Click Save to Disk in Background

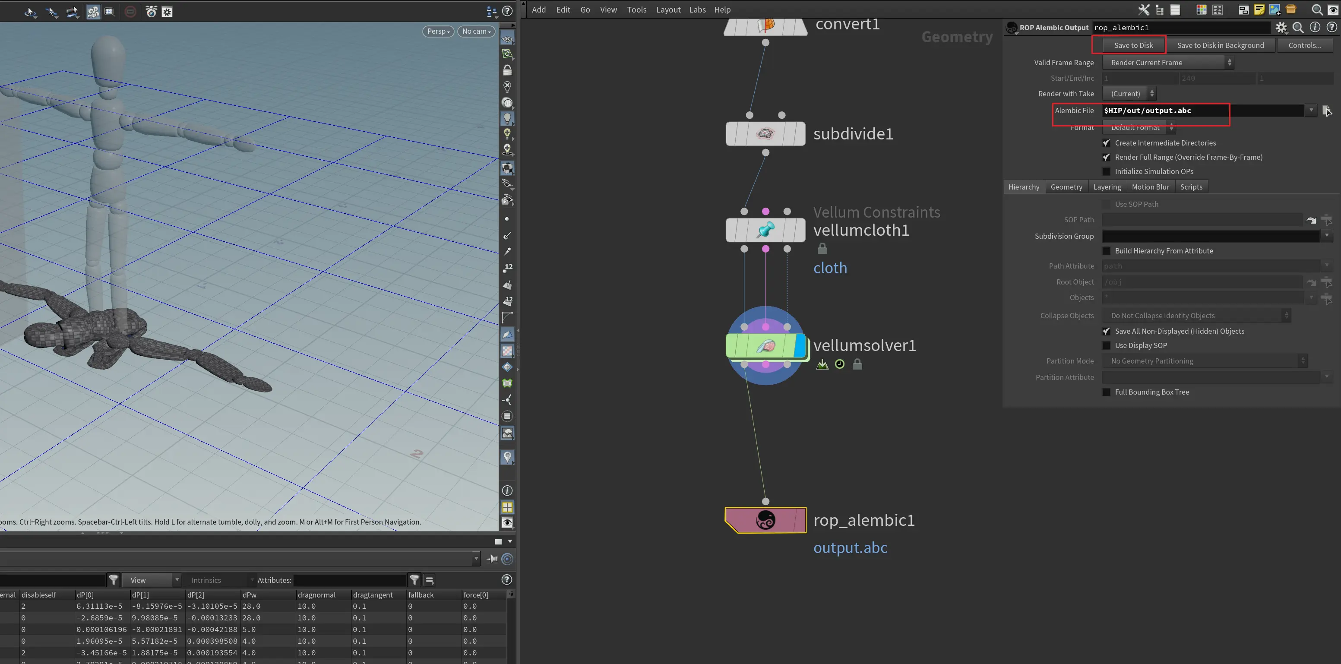[x=1220, y=45]
